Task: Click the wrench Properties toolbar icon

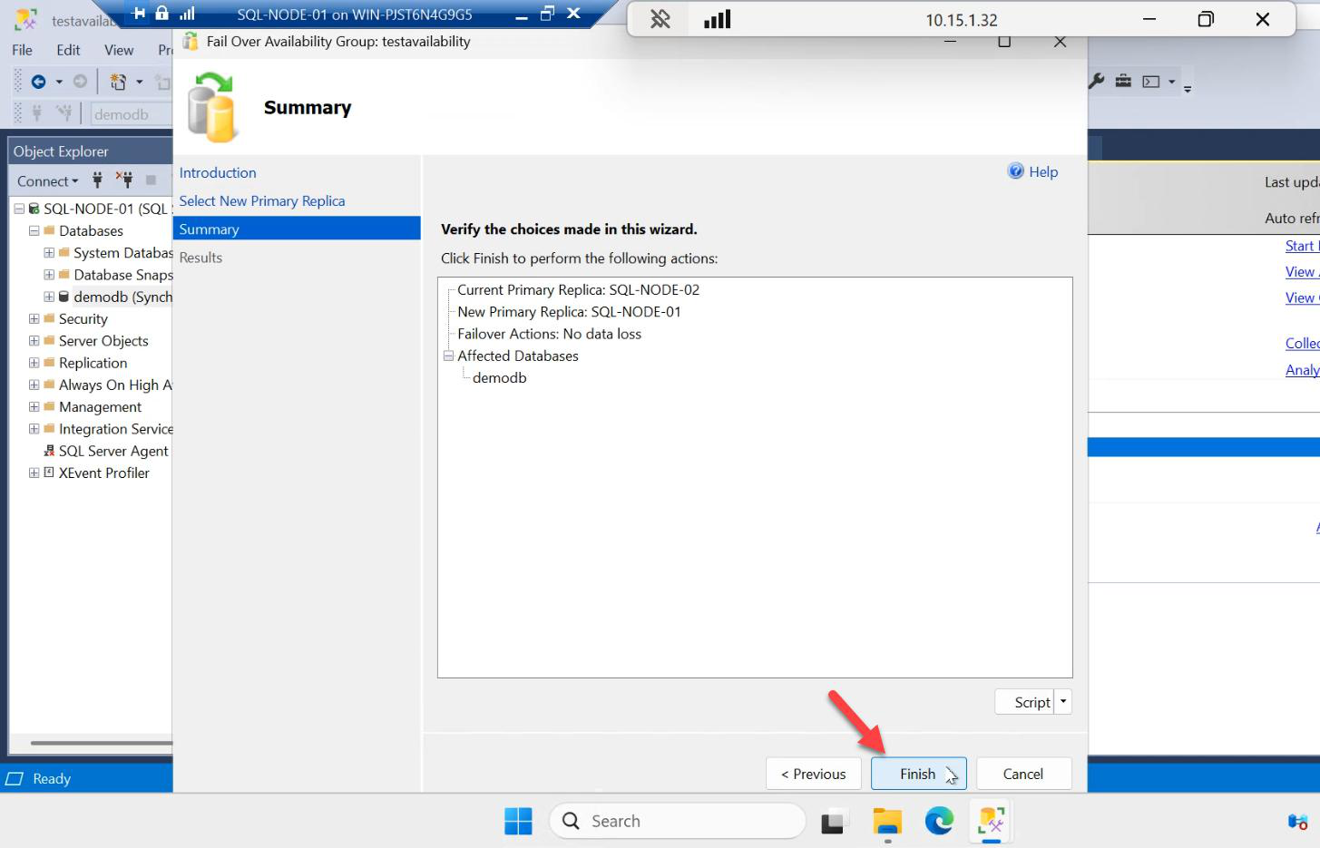Action: pyautogui.click(x=1097, y=81)
